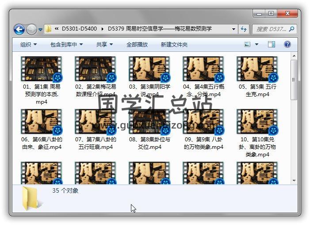Click the 全部播放 button
The height and width of the screenshot is (225, 310).
pyautogui.click(x=137, y=44)
